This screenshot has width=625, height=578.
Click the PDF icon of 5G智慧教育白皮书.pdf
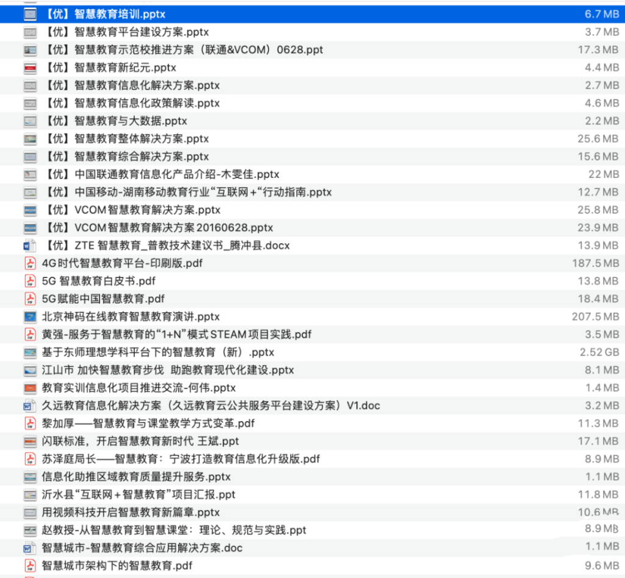coord(30,280)
